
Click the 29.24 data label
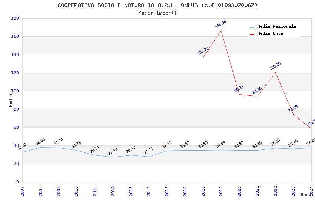(94, 149)
